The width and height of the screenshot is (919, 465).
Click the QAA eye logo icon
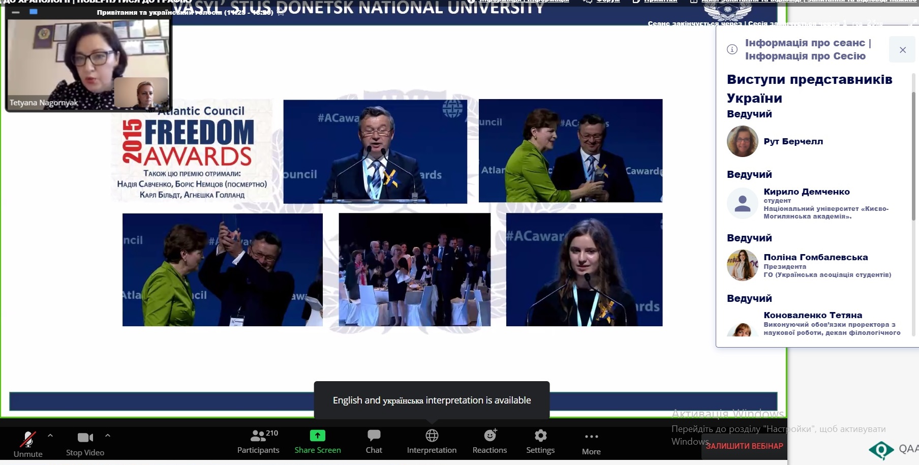pyautogui.click(x=881, y=450)
